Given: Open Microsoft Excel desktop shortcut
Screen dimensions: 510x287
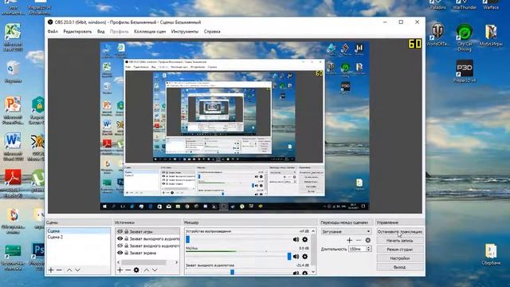Looking at the screenshot, I should pos(13,37).
